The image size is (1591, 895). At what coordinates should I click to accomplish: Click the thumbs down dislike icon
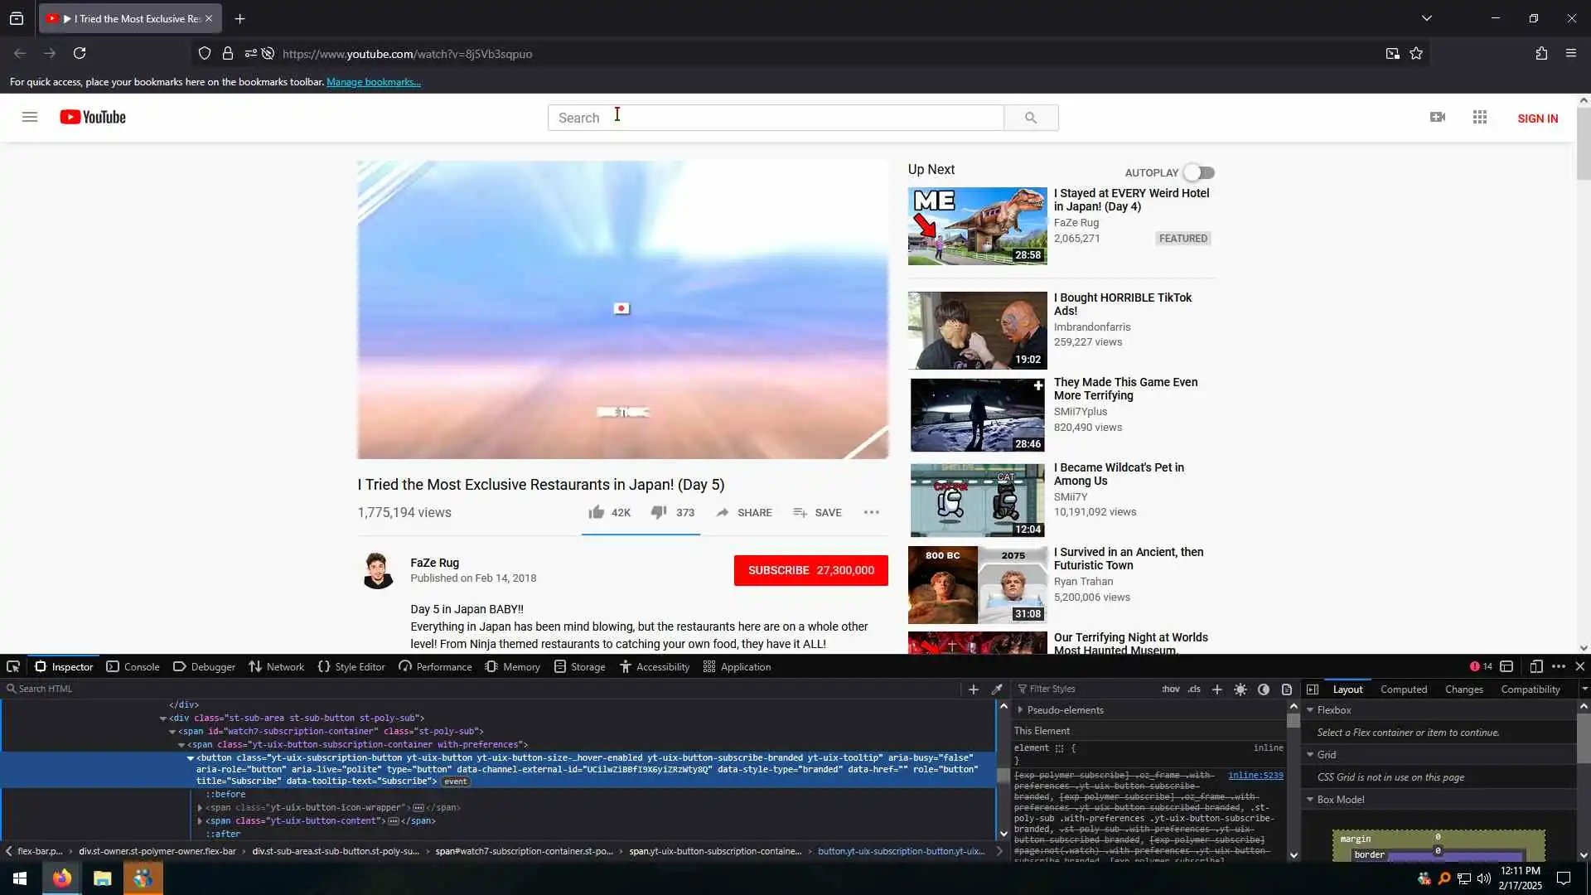tap(659, 513)
